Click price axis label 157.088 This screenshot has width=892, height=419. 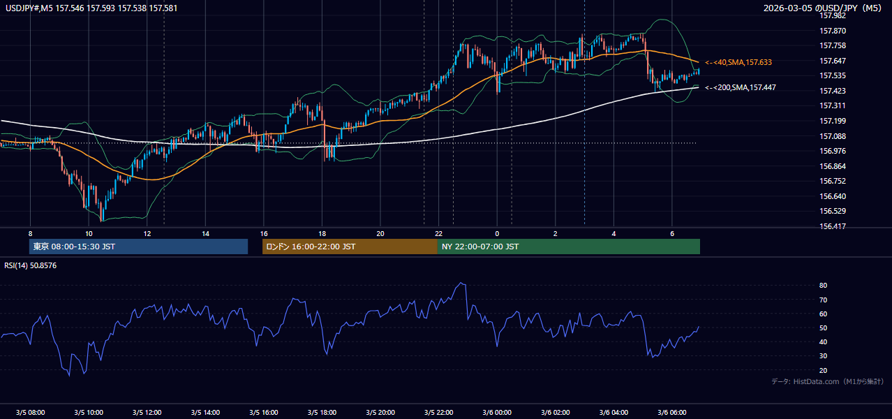(x=833, y=136)
